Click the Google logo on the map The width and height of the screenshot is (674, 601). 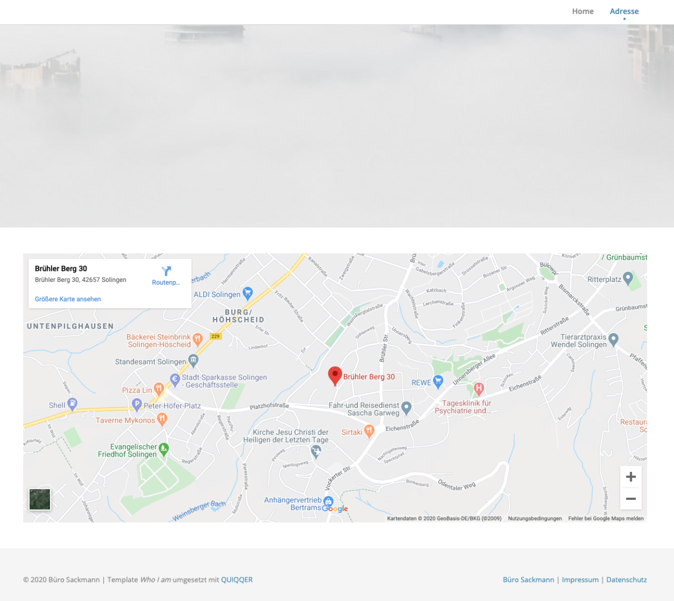pyautogui.click(x=335, y=509)
